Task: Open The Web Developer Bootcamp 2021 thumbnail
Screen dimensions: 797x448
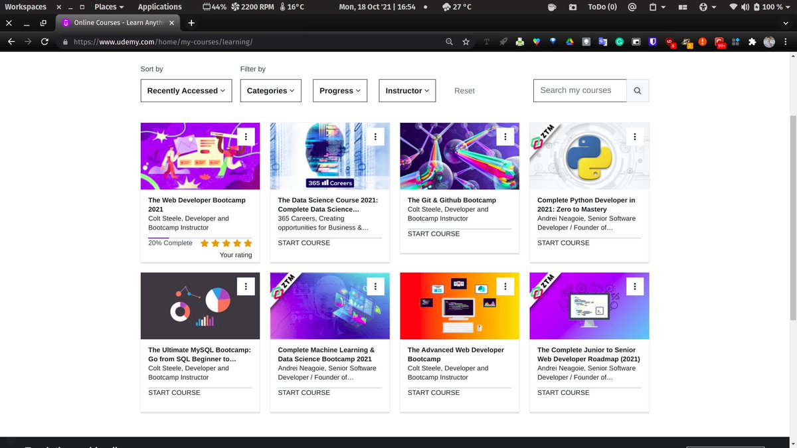Action: coord(200,156)
